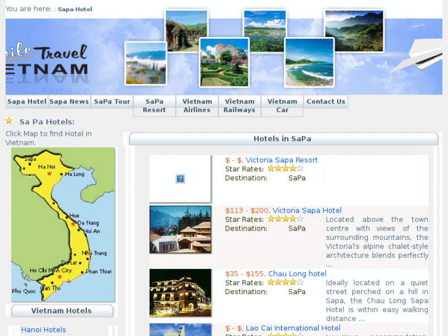Open the Lao Cai International Hotel link
Viewport: 448px width, 336px height.
coord(293,328)
